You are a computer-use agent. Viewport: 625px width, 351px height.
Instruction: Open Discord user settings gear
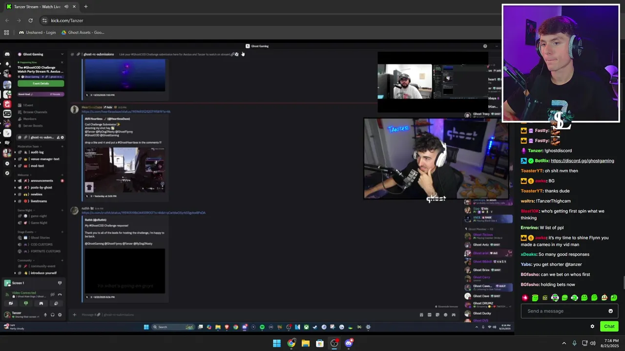point(60,315)
